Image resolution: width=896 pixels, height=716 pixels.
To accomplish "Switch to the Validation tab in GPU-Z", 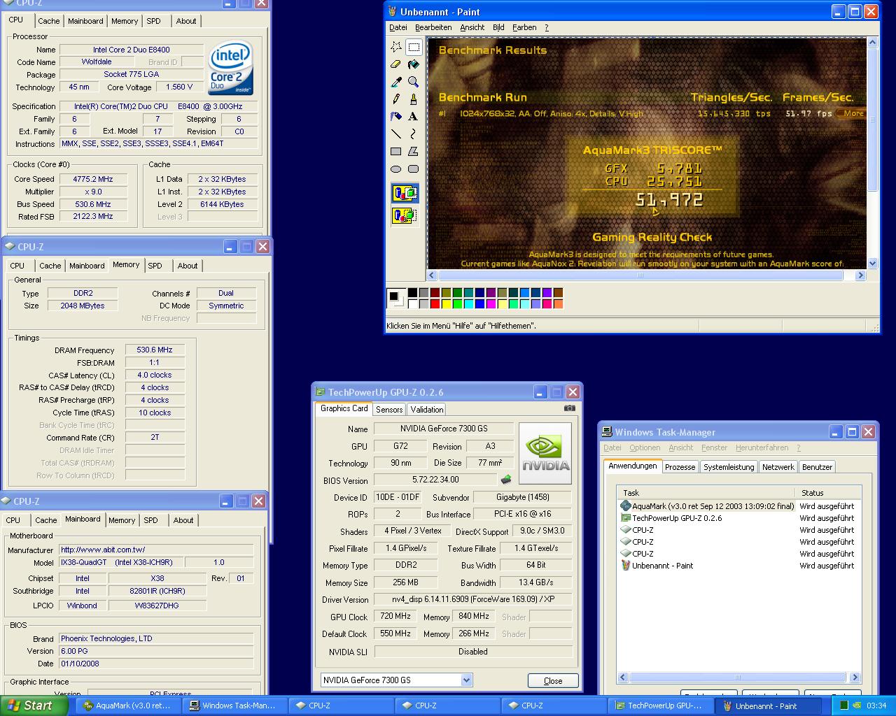I will tap(427, 410).
